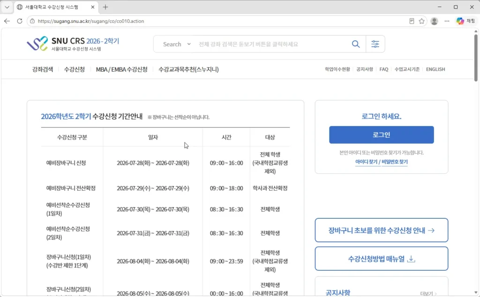The image size is (480, 297).
Task: Click 장바구니신청(1일차) row label
Action: (68, 261)
